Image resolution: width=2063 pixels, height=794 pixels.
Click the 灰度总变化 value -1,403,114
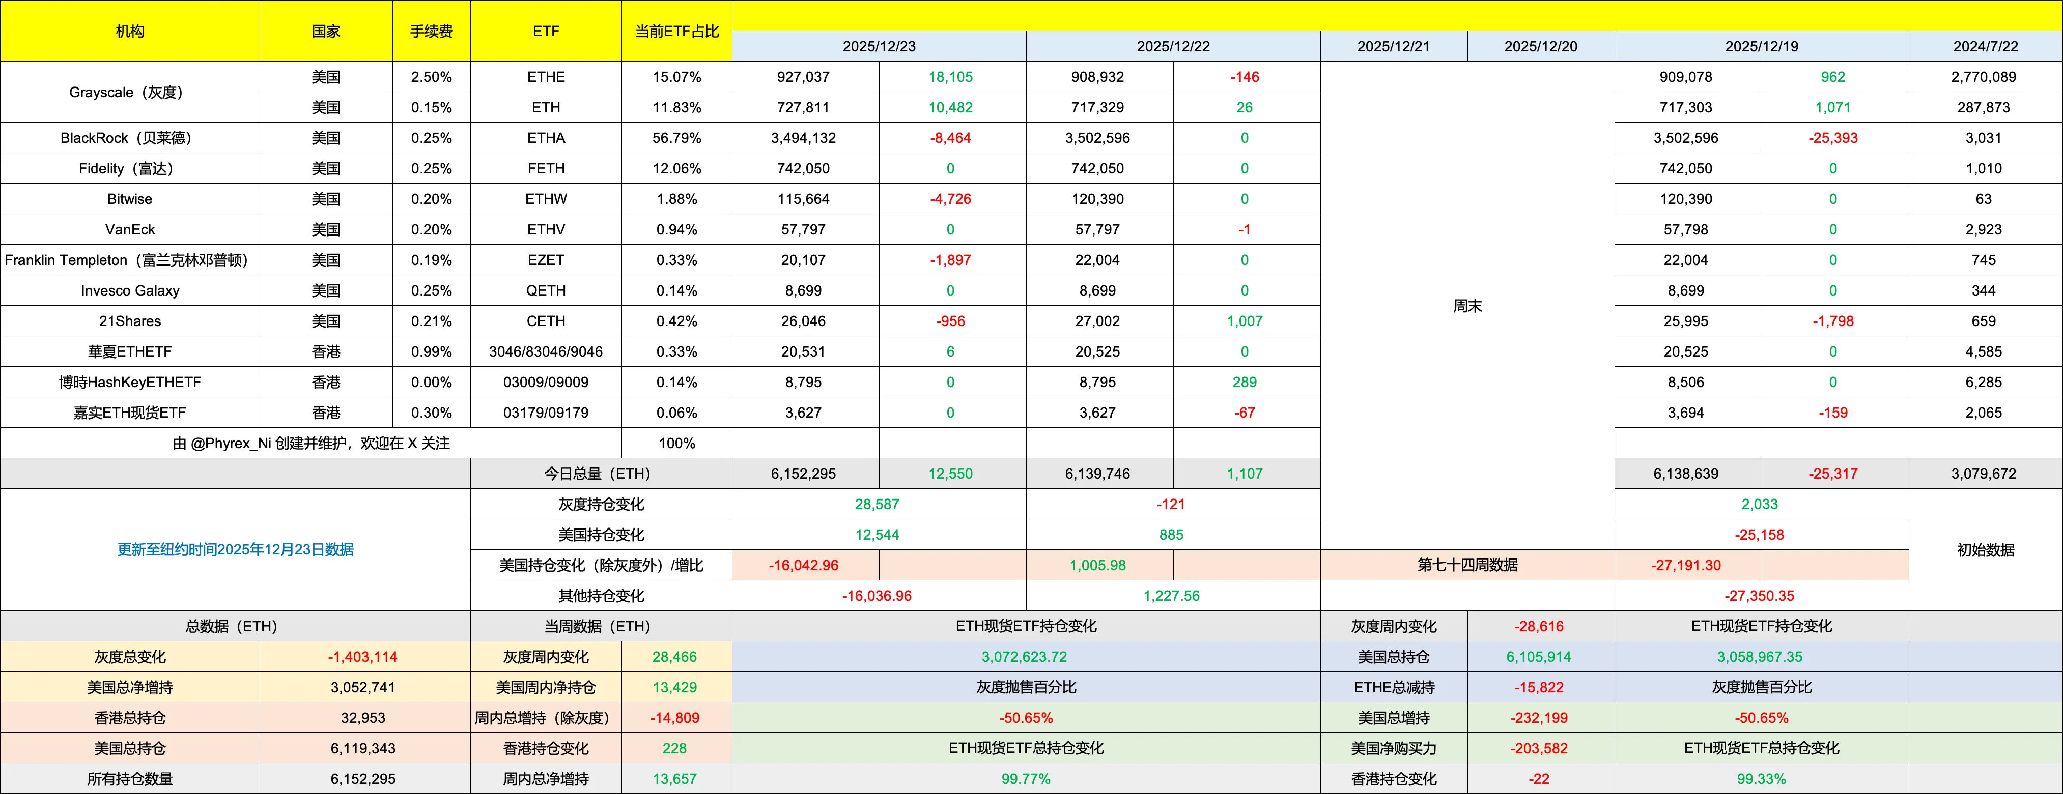coord(363,657)
